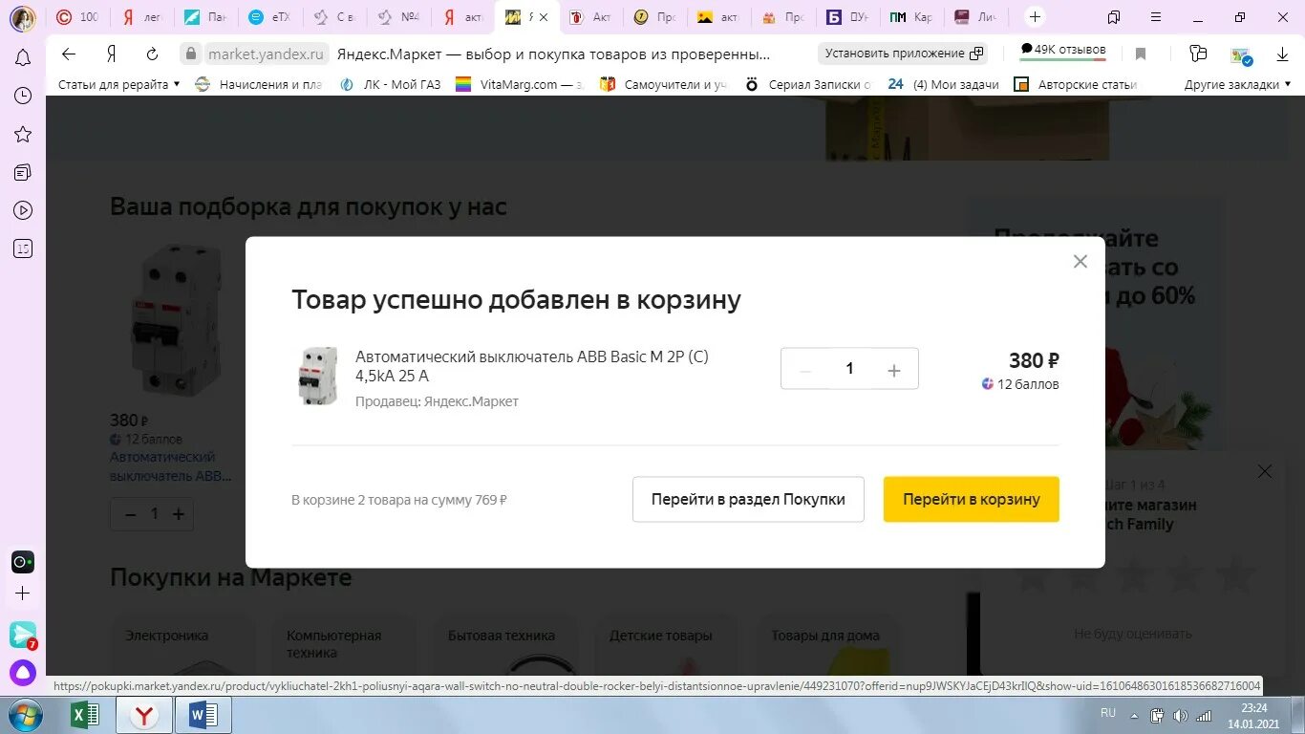Open notifications bell in sidebar

point(23,58)
